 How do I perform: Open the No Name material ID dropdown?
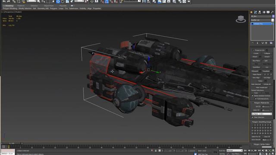point(262,114)
